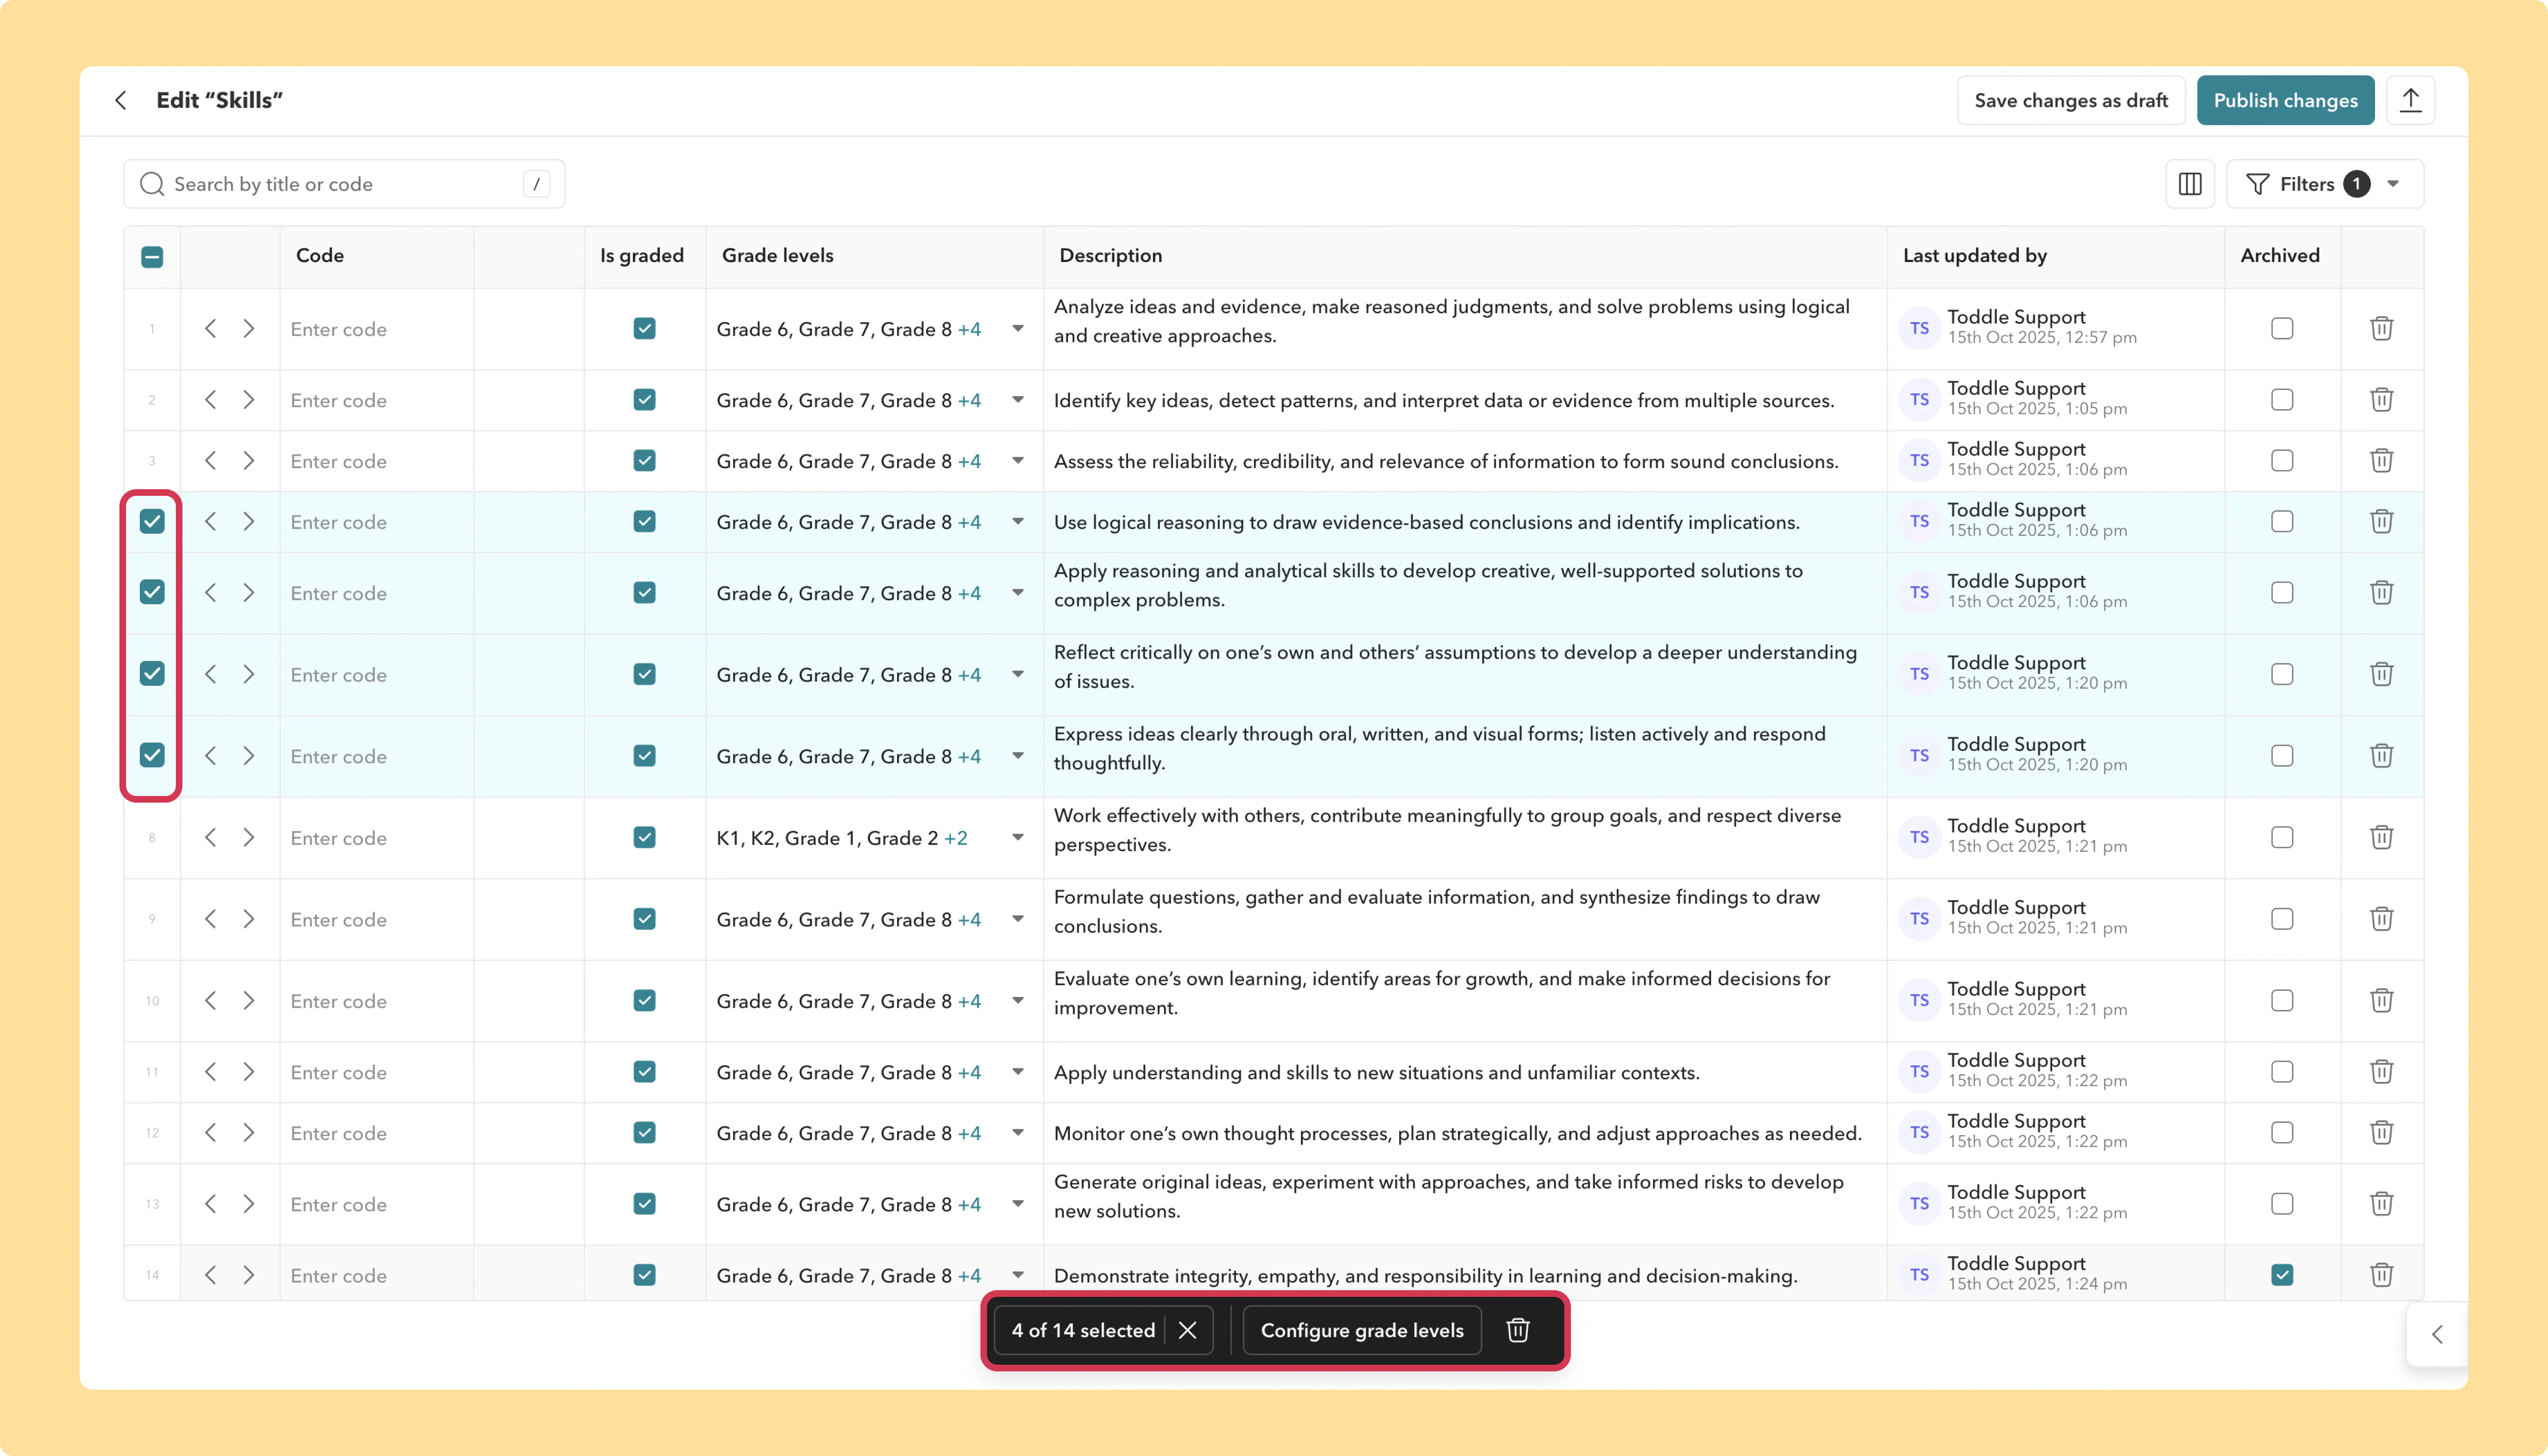Click the Grade levels column header
The width and height of the screenshot is (2548, 1456).
point(777,256)
